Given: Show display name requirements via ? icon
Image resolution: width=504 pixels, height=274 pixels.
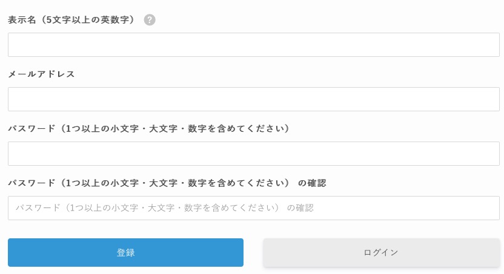Looking at the screenshot, I should click(x=150, y=20).
